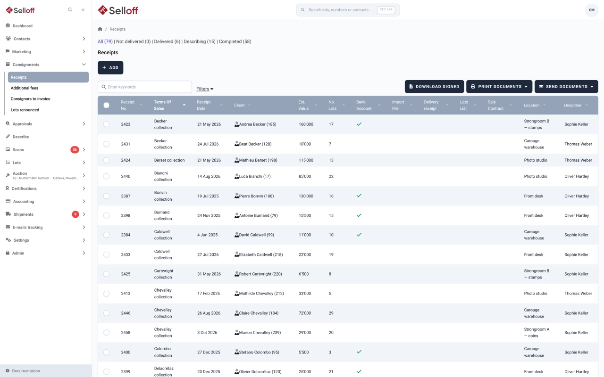
Task: Filter receipts by Describing (15)
Action: (200, 41)
